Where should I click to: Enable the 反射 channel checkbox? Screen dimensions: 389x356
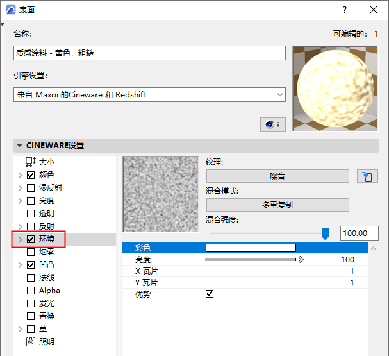coord(31,226)
